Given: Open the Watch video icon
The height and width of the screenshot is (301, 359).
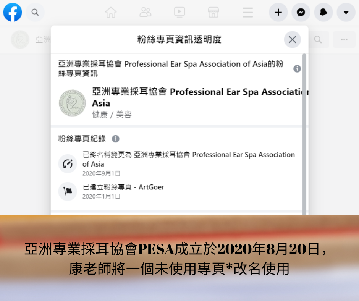Looking at the screenshot, I should (179, 12).
